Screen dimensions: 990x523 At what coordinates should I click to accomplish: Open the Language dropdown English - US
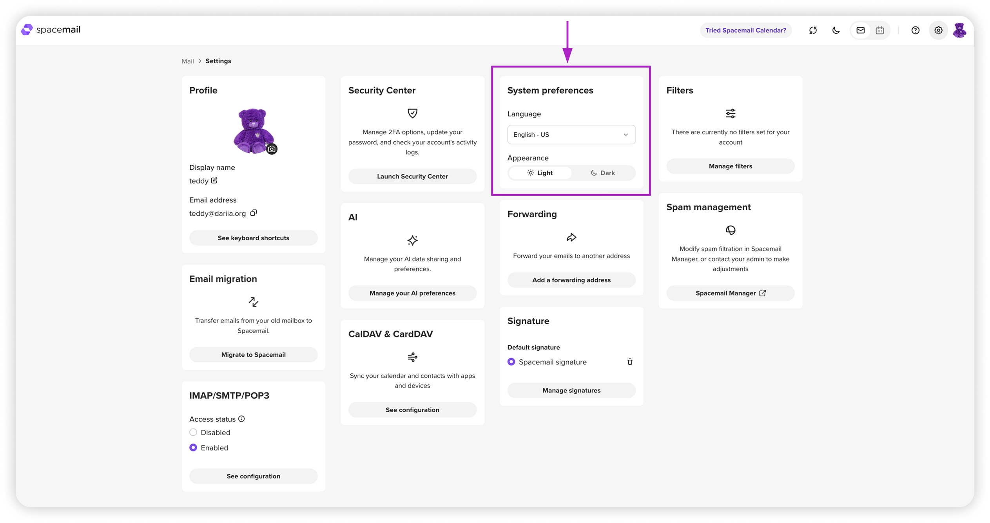pos(571,135)
